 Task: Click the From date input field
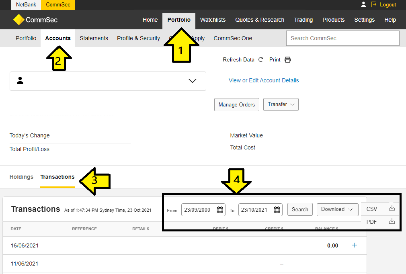pos(203,210)
